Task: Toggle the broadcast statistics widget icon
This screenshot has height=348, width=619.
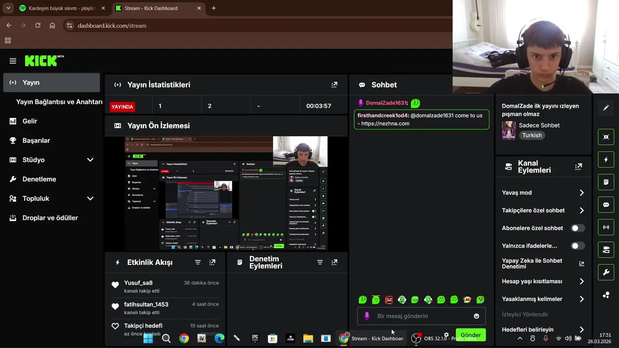Action: (606, 227)
